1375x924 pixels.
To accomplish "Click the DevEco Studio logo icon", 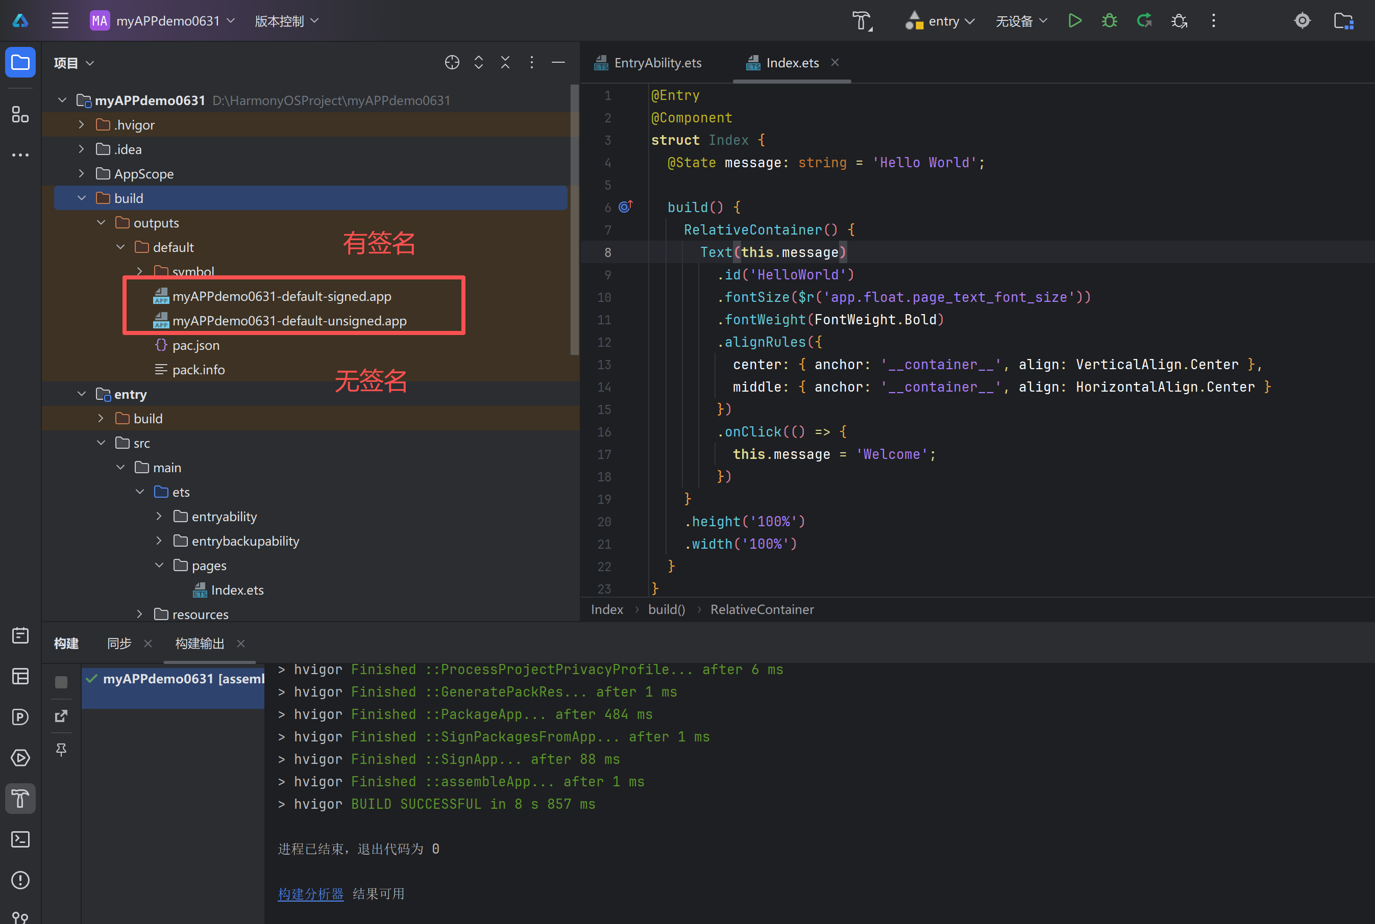I will (x=20, y=20).
